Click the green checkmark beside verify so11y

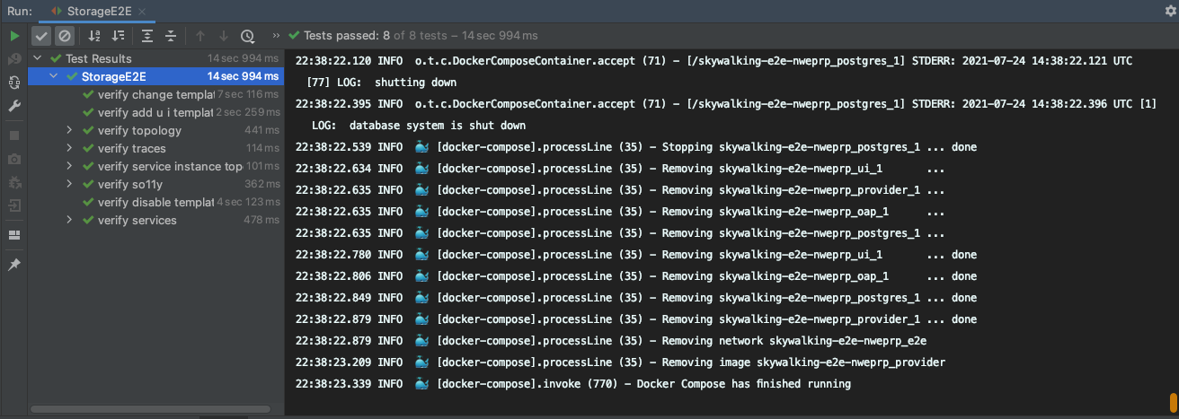coord(88,184)
